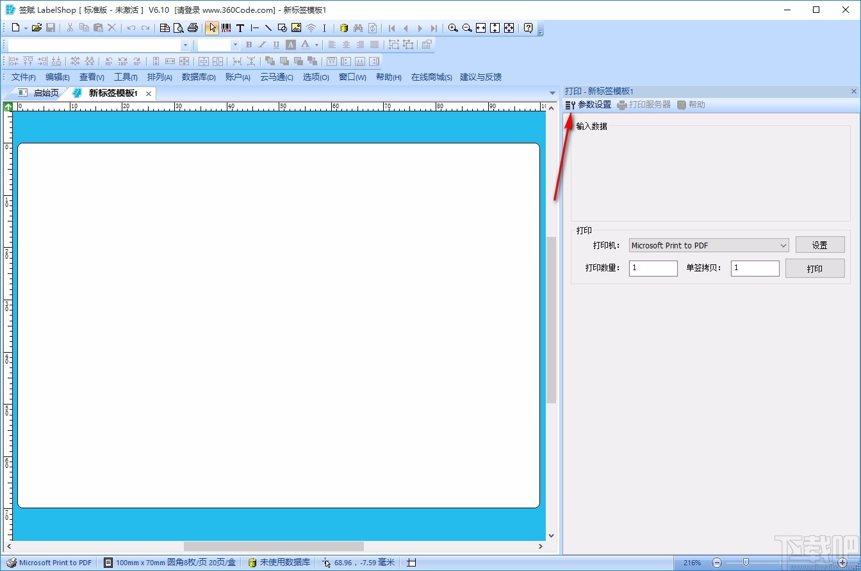Viewport: 861px width, 571px height.
Task: Click zoom out minus button in status bar
Action: pyautogui.click(x=717, y=563)
